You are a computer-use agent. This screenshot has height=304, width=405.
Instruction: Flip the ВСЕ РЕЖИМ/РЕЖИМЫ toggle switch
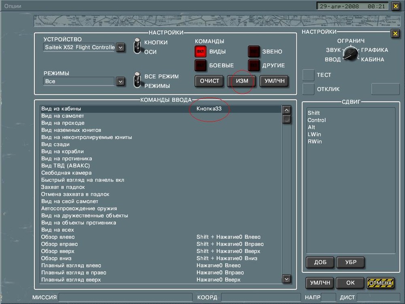pos(138,81)
